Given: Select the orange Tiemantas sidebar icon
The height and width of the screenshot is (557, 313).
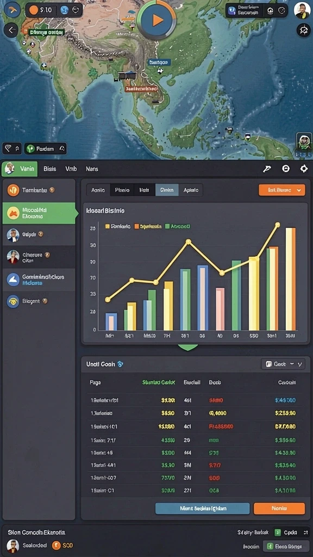Looking at the screenshot, I should pyautogui.click(x=13, y=190).
